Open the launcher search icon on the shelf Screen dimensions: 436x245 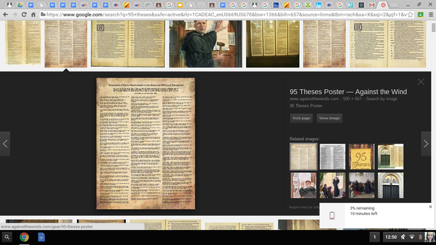[x=7, y=238]
